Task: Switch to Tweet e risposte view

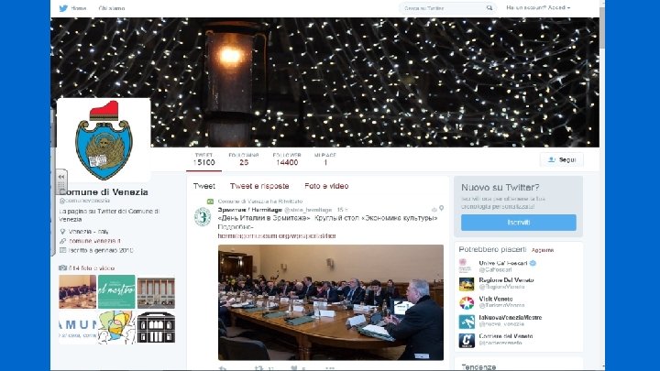Action: (x=259, y=186)
